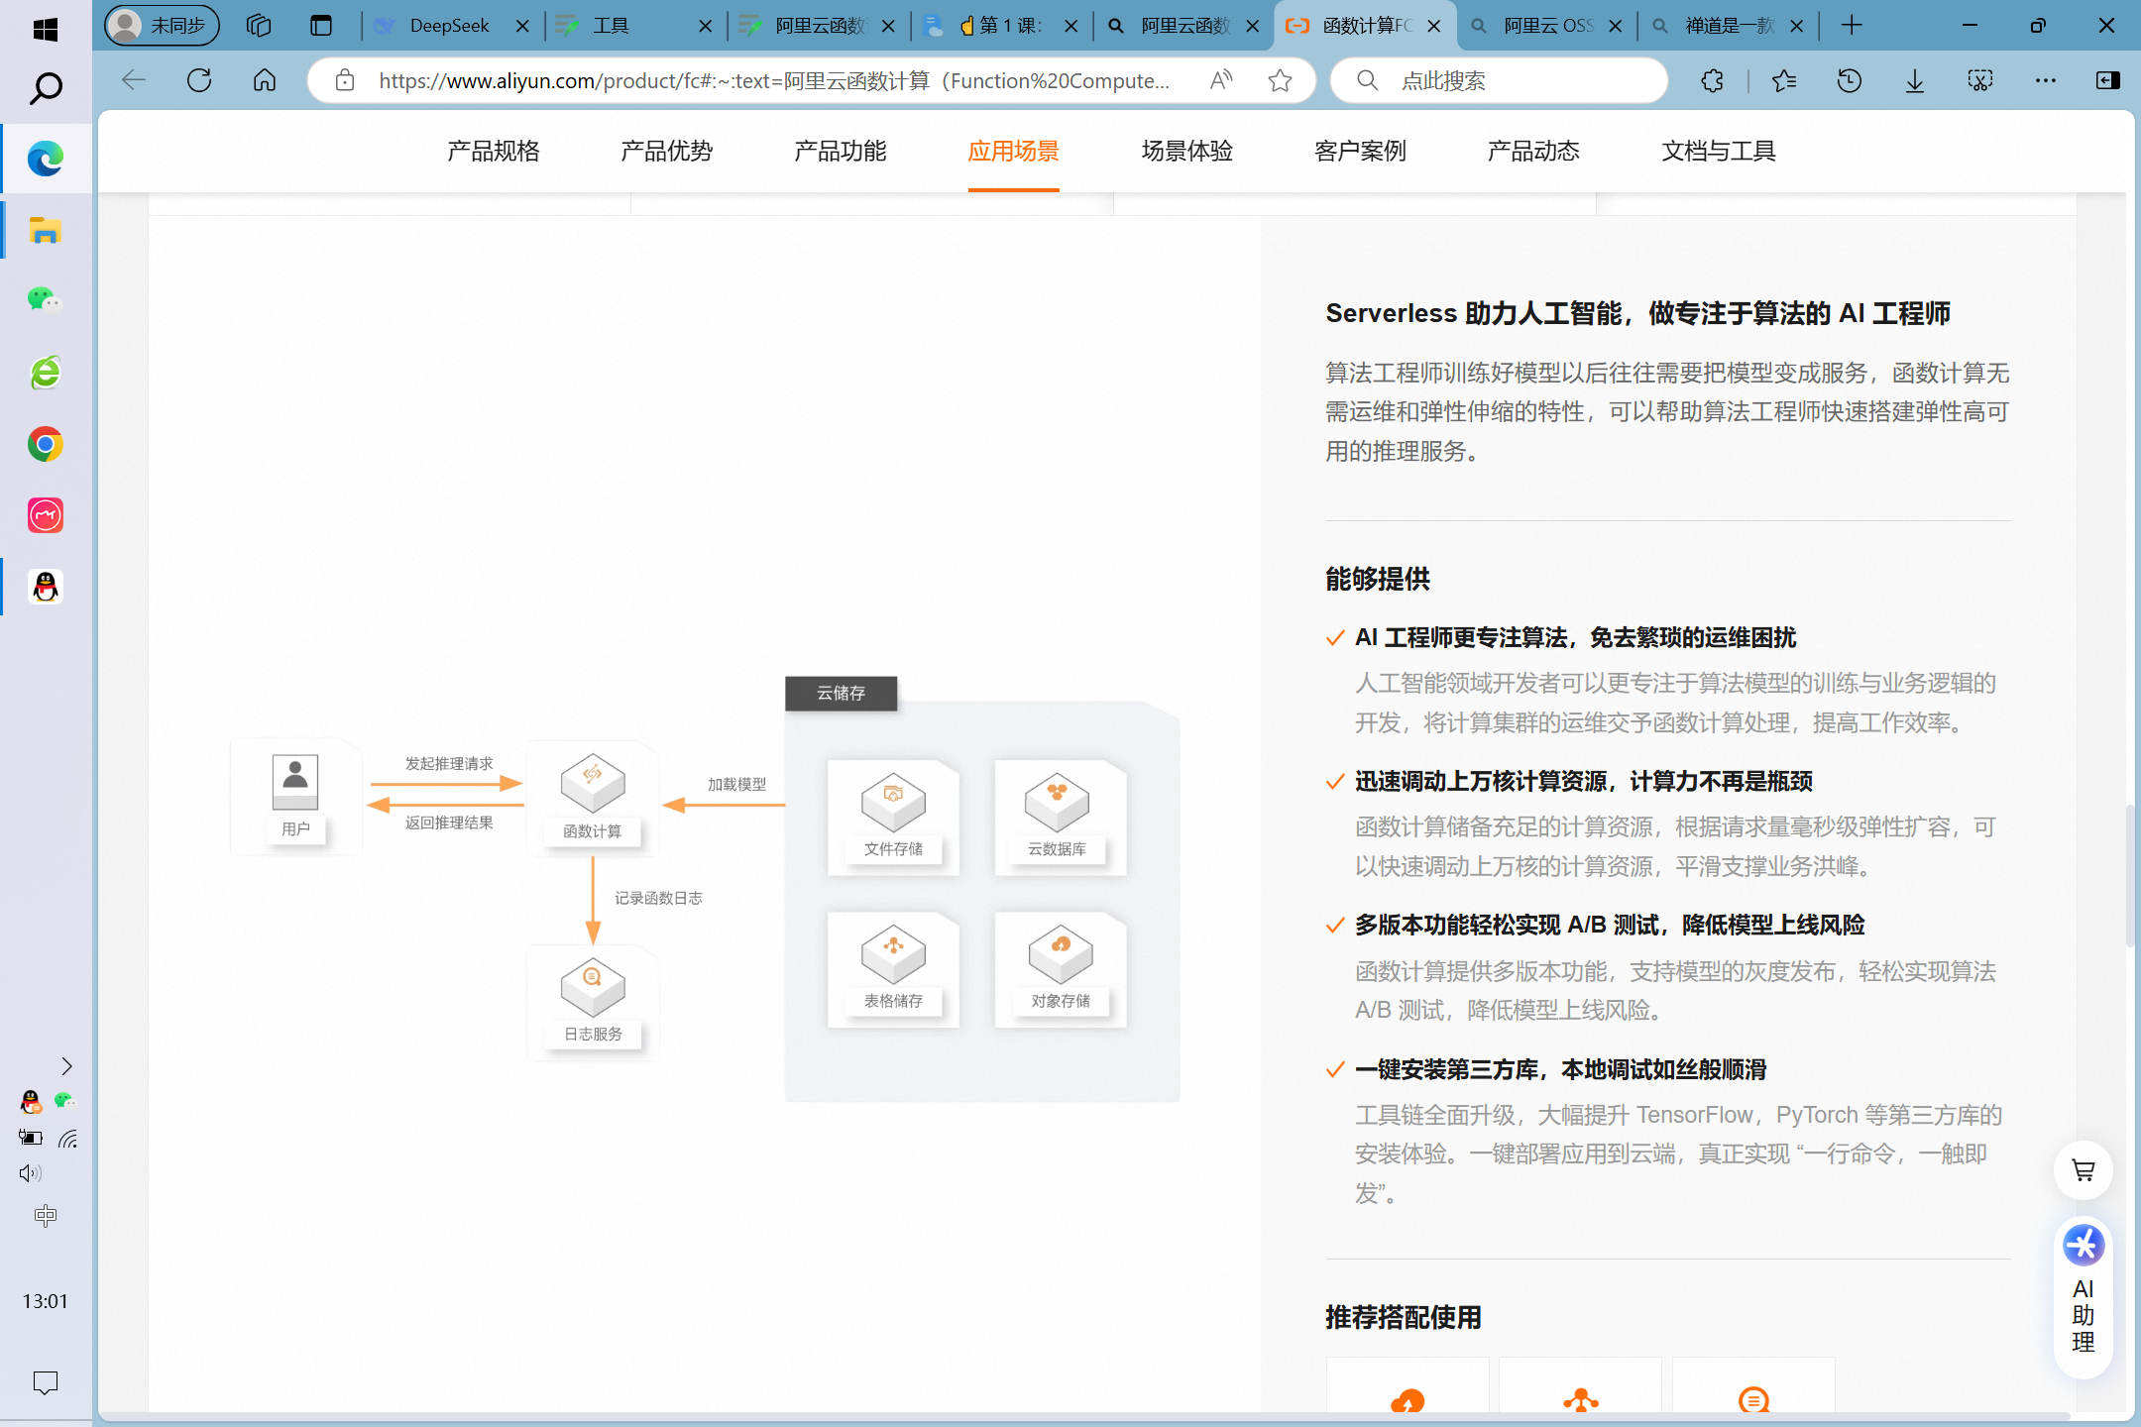
Task: Click the 点此搜索 search box
Action: (x=1499, y=80)
